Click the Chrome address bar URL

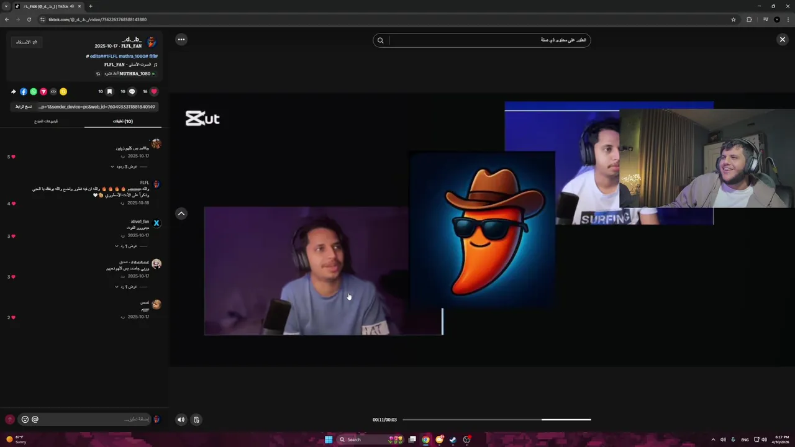coord(98,19)
